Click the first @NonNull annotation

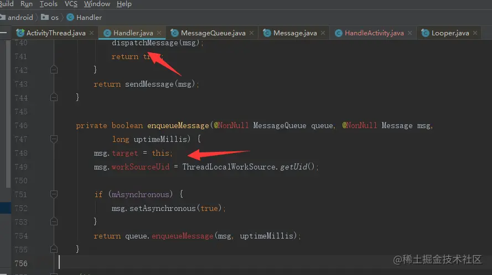(x=231, y=125)
